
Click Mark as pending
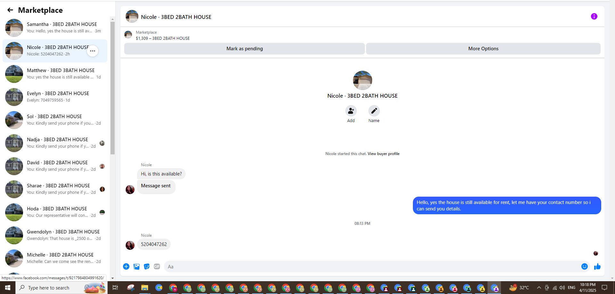(244, 49)
